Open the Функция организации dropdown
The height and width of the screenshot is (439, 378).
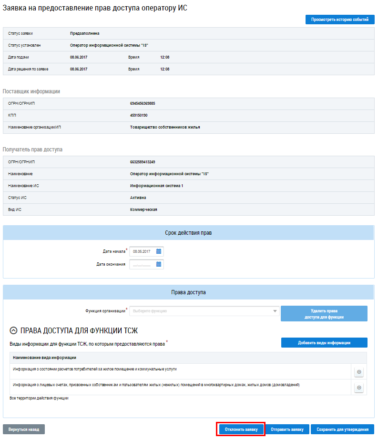204,311
